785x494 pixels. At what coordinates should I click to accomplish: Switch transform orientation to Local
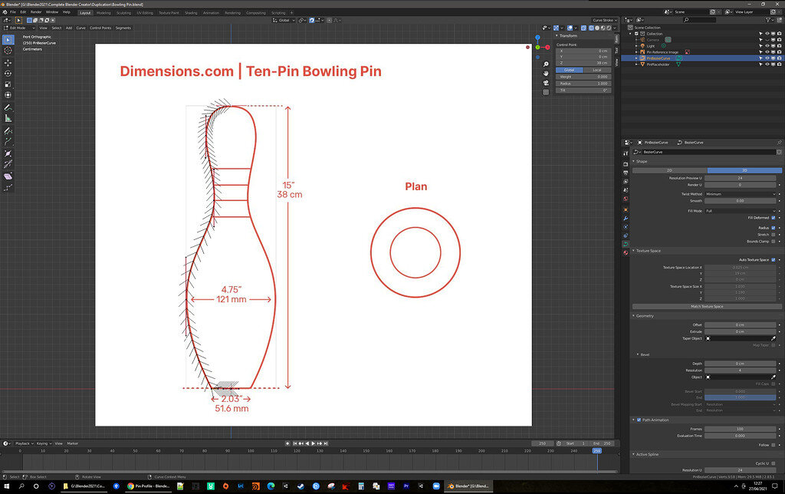pyautogui.click(x=596, y=70)
